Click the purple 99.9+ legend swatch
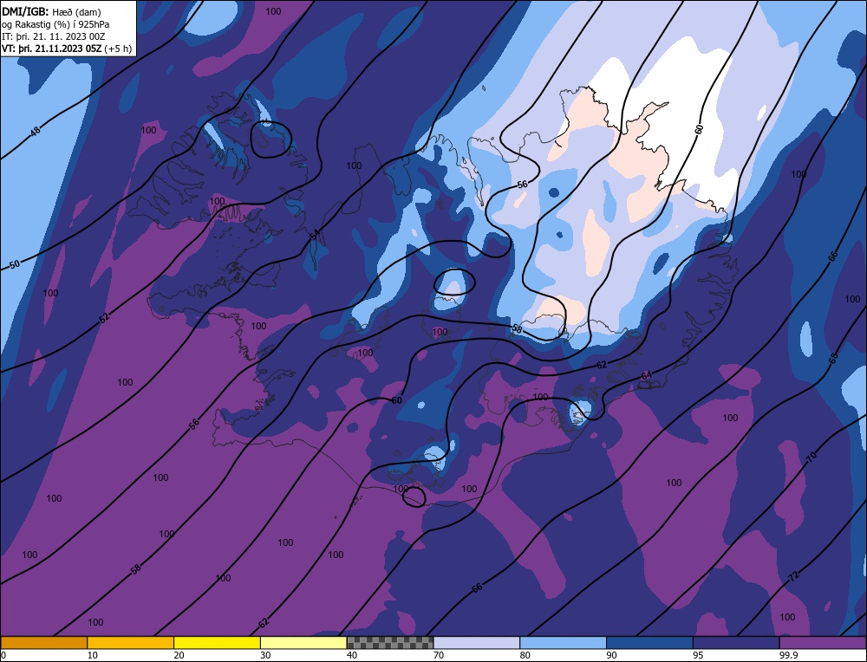 [x=823, y=642]
